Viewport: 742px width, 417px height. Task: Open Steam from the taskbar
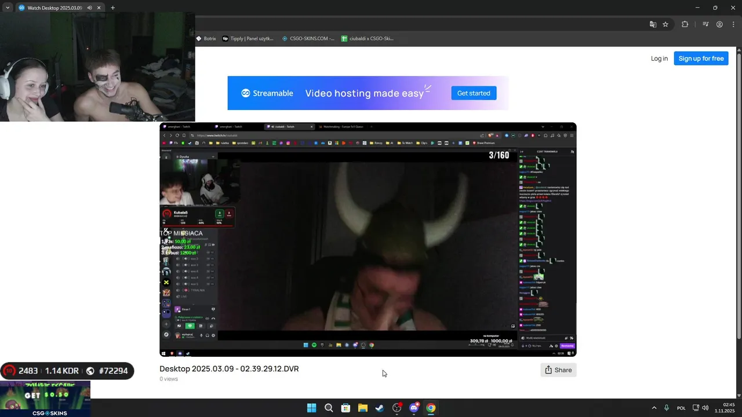[380, 408]
